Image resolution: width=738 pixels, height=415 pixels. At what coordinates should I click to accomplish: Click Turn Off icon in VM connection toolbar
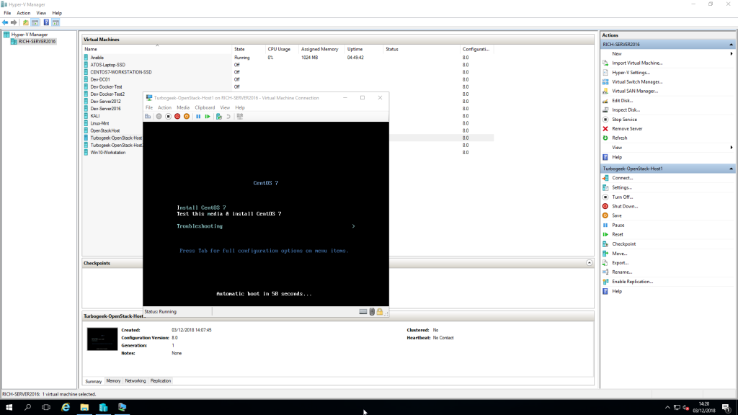pyautogui.click(x=168, y=116)
